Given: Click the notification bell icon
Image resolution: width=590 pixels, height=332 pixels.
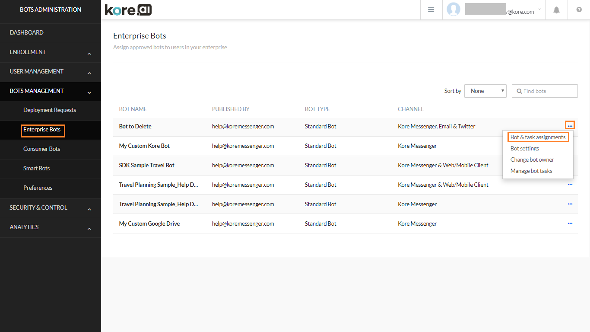Looking at the screenshot, I should (556, 10).
